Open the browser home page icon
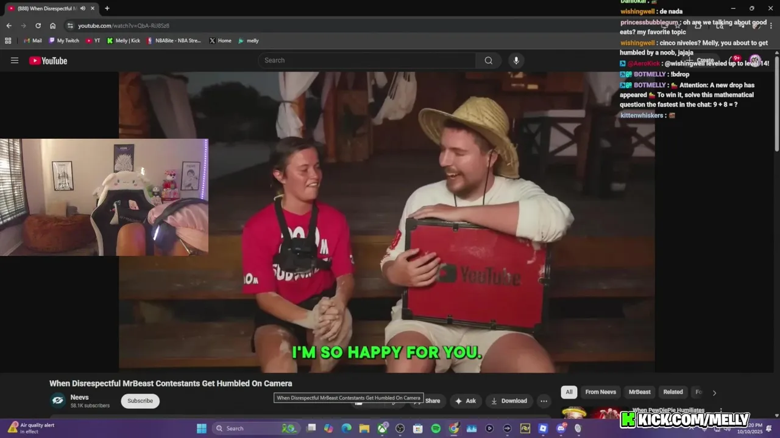The height and width of the screenshot is (438, 780). pos(53,26)
